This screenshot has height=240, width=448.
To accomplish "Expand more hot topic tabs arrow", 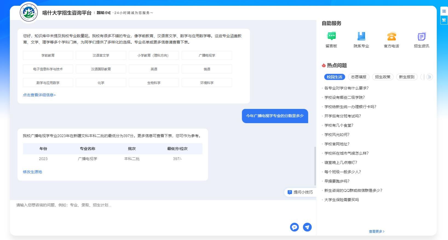I will click(x=429, y=77).
